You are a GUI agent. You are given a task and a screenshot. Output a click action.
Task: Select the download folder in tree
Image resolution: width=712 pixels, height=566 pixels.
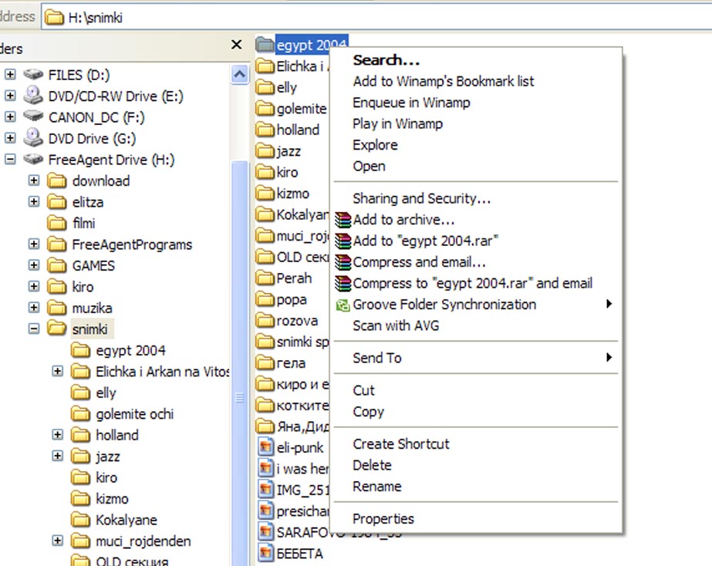click(100, 181)
